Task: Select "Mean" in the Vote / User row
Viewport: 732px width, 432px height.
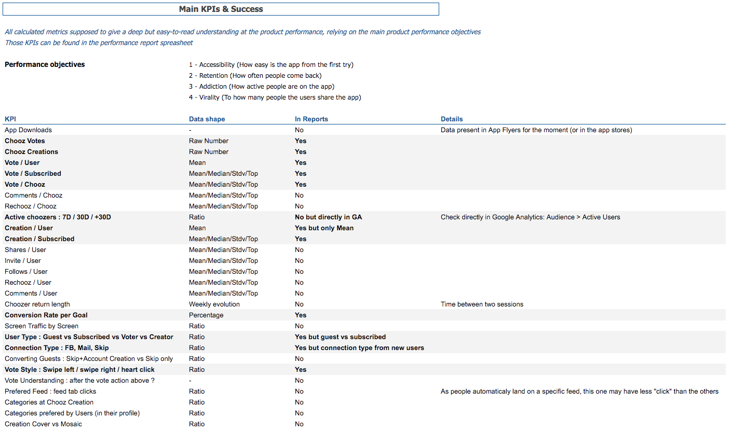Action: tap(197, 163)
